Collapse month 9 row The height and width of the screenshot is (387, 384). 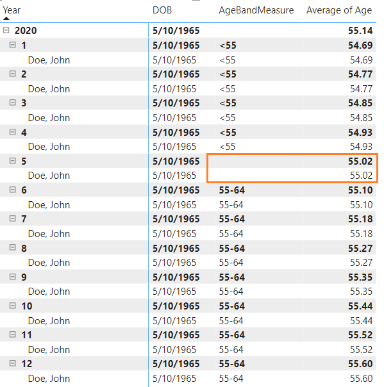13,277
